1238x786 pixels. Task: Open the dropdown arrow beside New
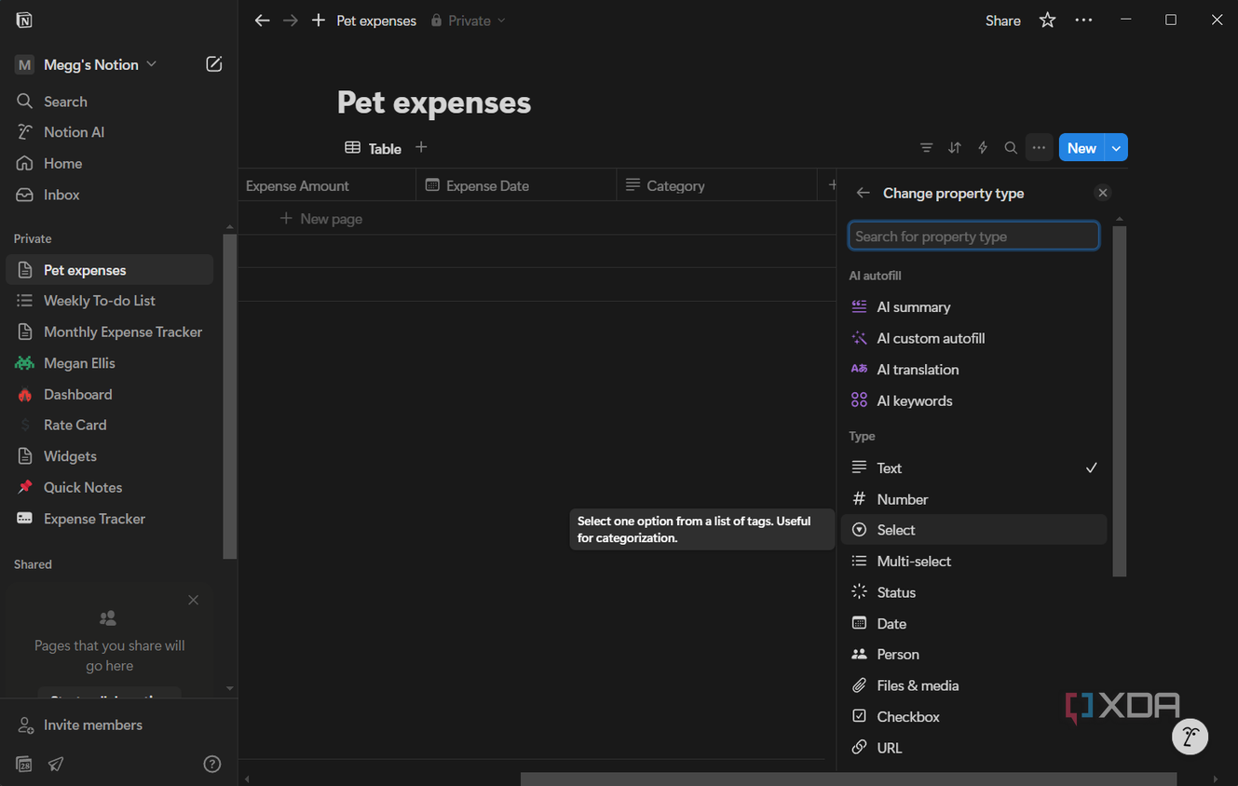[1116, 148]
